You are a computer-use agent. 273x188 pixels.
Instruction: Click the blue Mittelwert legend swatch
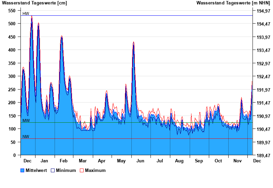coord(23,170)
